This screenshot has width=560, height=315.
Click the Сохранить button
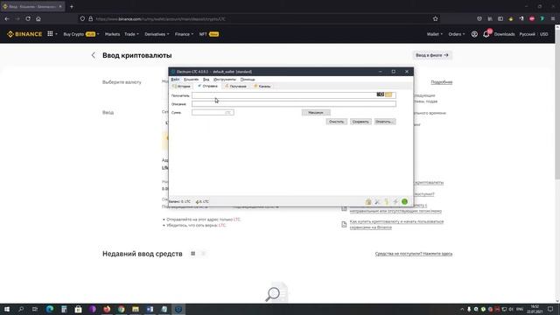[x=360, y=122]
